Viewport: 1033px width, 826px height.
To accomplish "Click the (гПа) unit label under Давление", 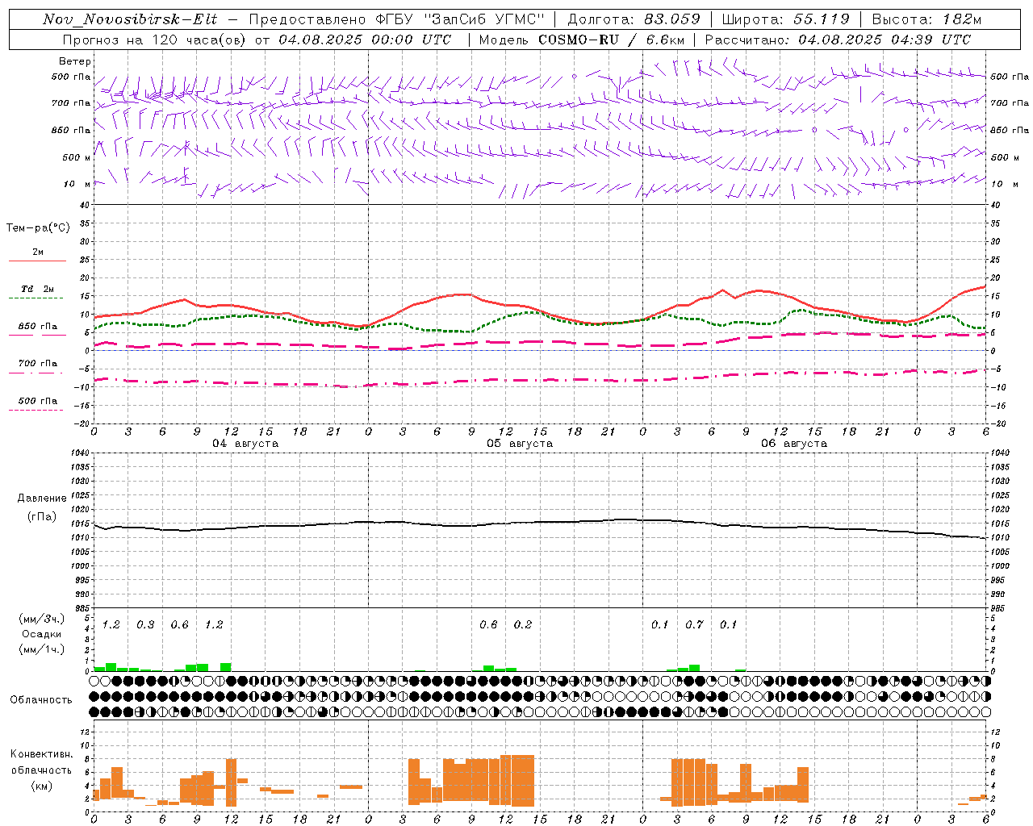I will click(x=42, y=517).
